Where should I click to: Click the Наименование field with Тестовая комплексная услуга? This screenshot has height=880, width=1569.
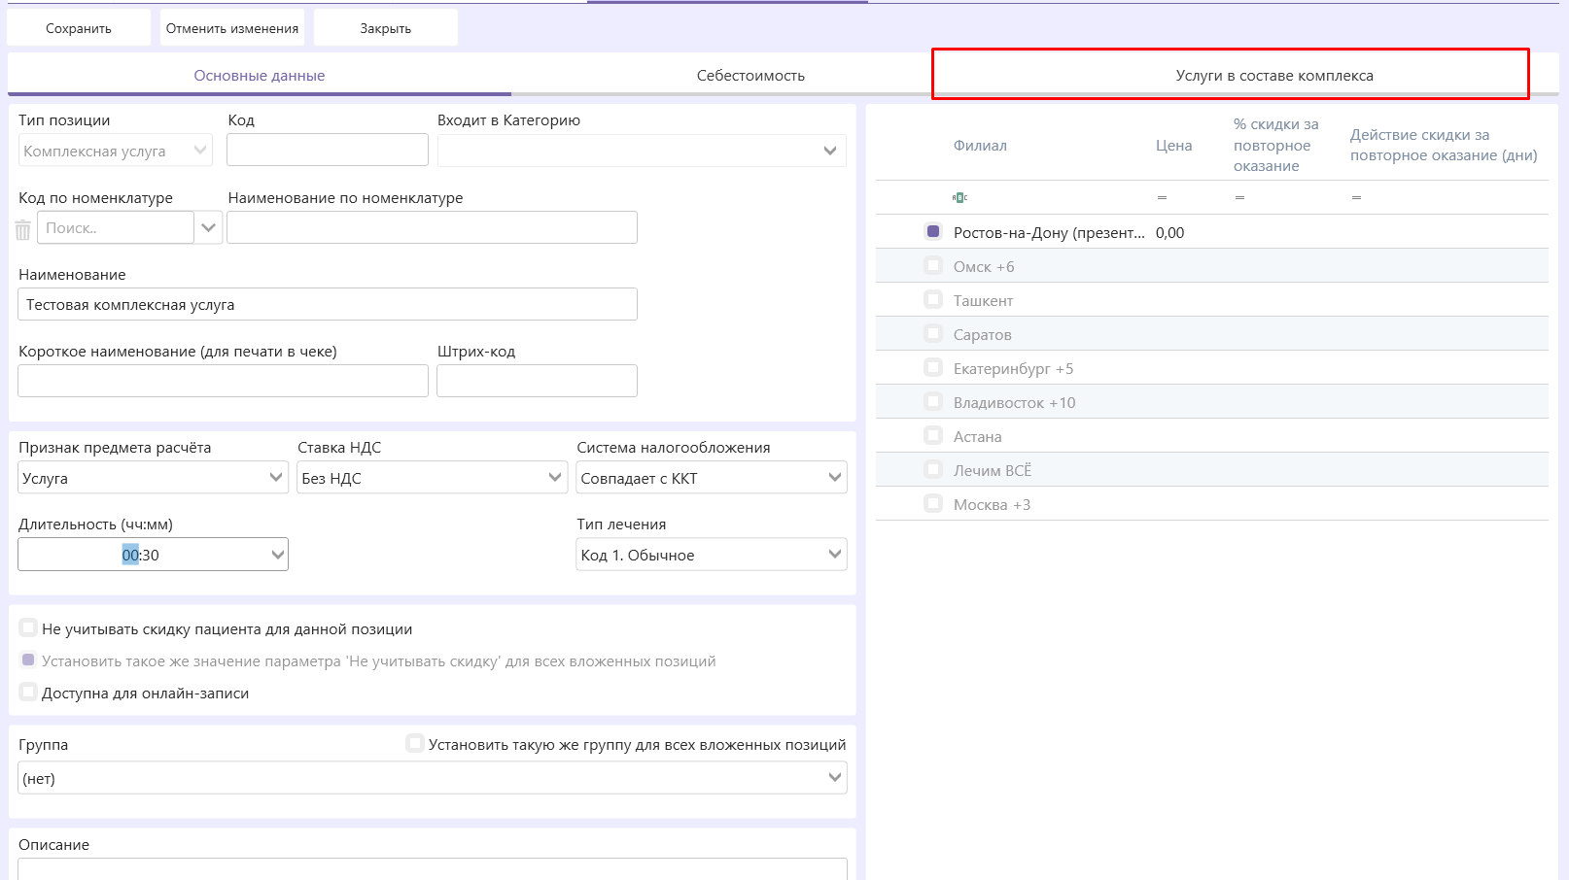[x=328, y=304]
